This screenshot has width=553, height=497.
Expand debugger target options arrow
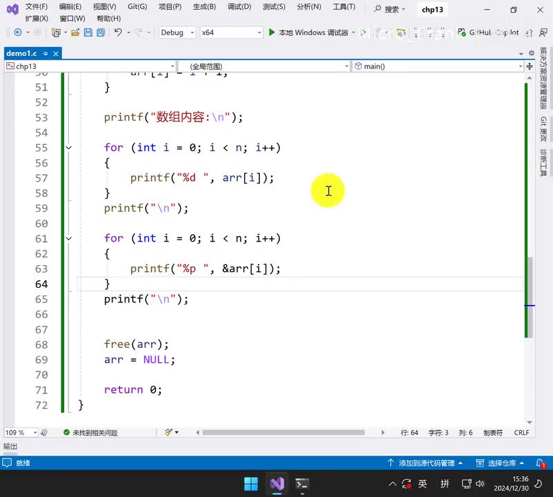(354, 32)
